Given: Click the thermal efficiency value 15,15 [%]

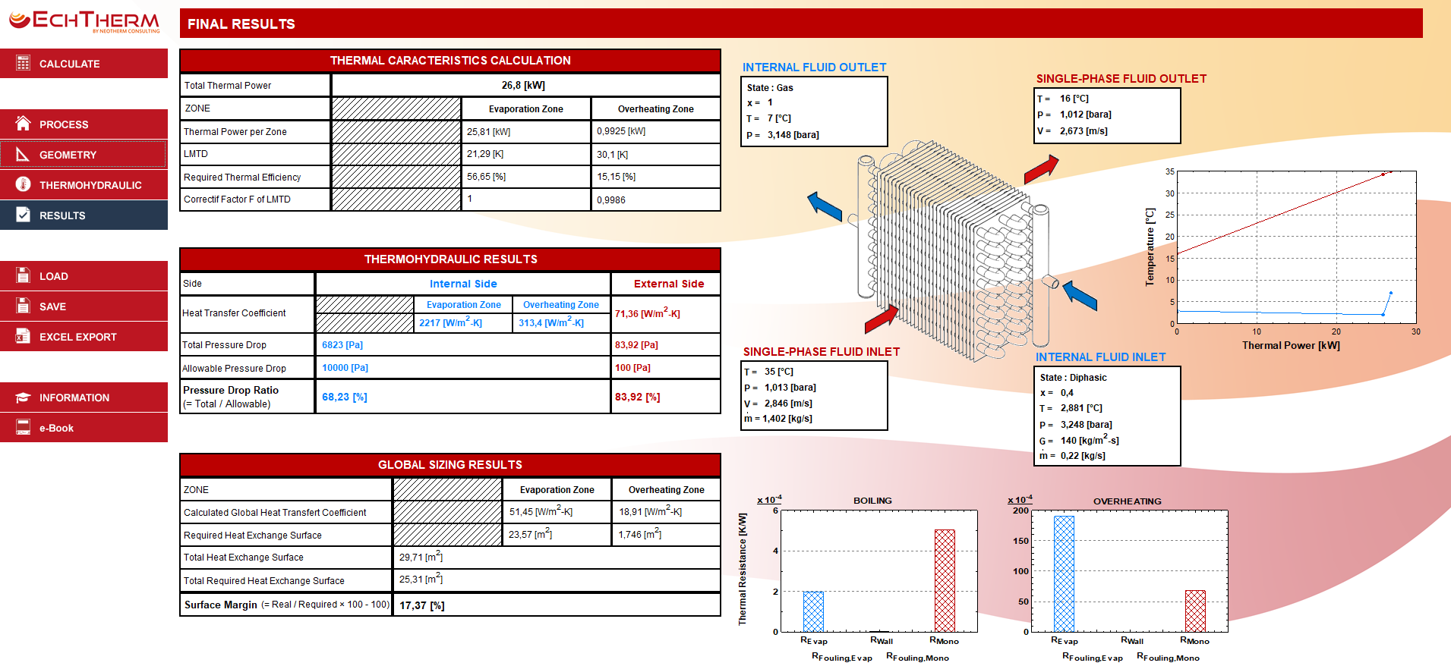Looking at the screenshot, I should [x=616, y=177].
